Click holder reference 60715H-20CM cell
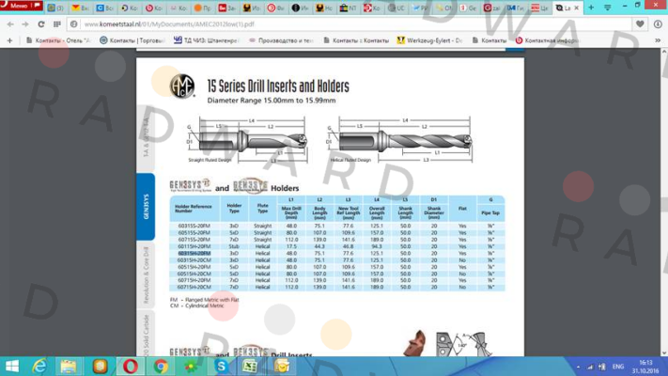 (x=194, y=288)
